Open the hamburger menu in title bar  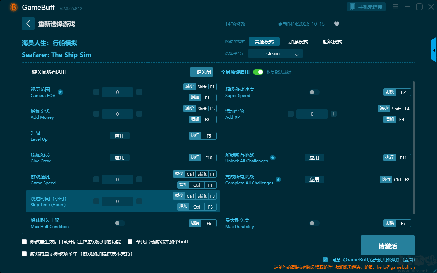point(395,7)
